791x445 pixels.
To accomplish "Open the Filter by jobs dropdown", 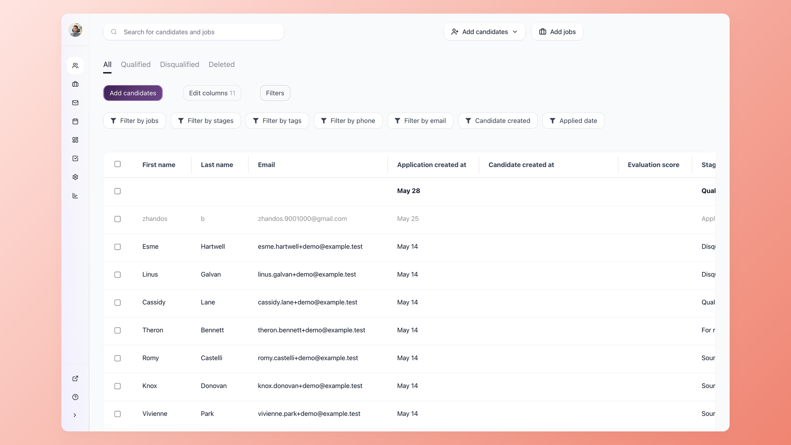I will pyautogui.click(x=134, y=121).
